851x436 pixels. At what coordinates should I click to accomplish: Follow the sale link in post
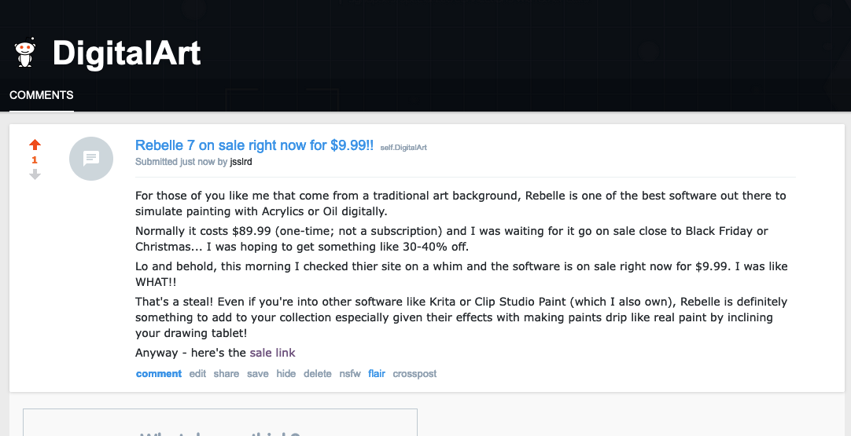point(272,353)
